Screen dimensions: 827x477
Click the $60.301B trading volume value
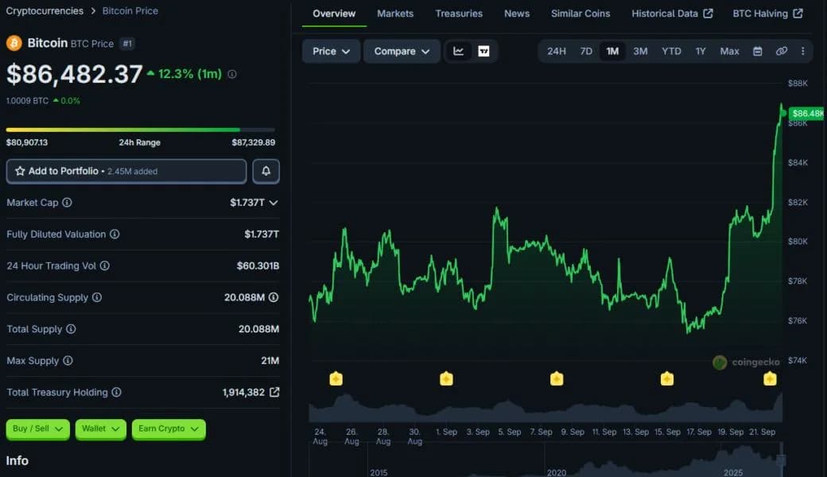click(x=258, y=266)
